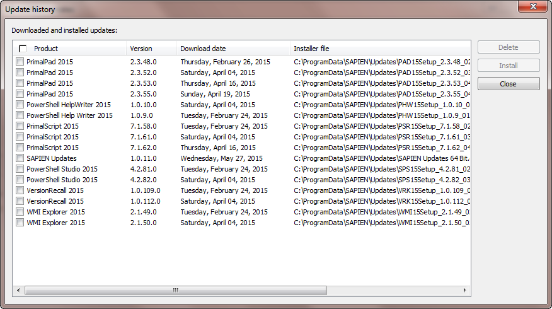Click the SPS15Setup_4.2.81 installer path
This screenshot has width=552, height=309.
[x=382, y=169]
